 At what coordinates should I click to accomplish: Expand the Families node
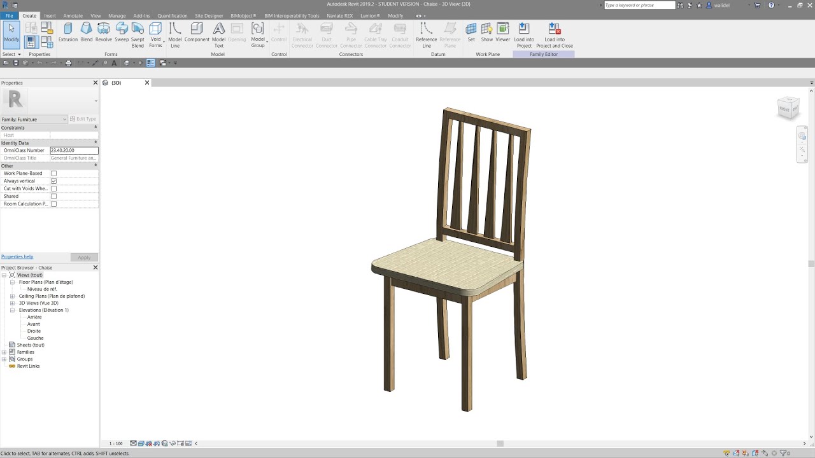point(4,352)
